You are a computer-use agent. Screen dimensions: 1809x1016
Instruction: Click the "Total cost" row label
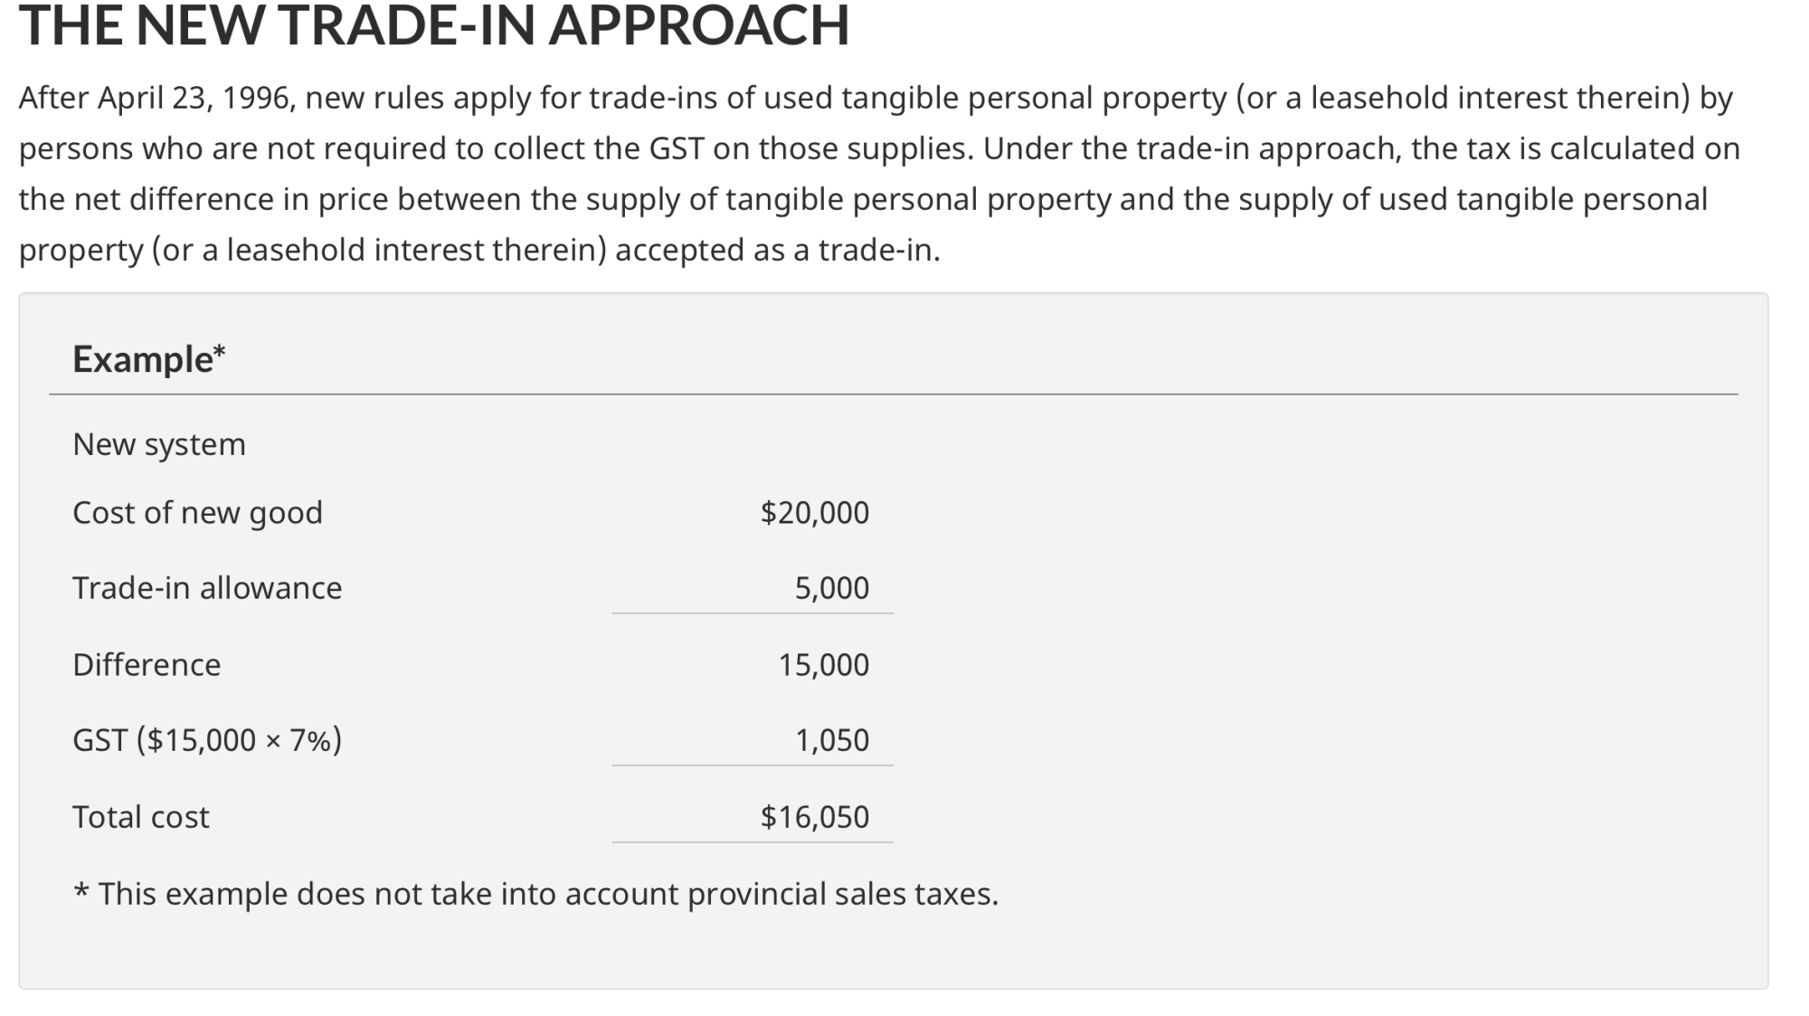(x=141, y=817)
